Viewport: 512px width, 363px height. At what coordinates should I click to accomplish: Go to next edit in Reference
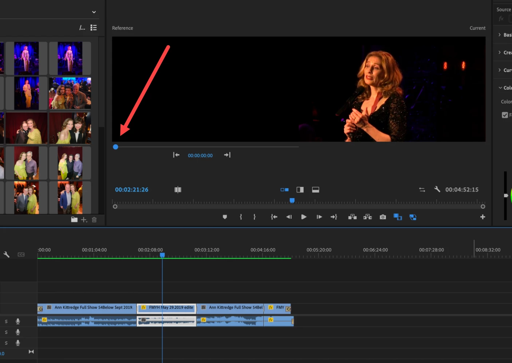tap(227, 155)
